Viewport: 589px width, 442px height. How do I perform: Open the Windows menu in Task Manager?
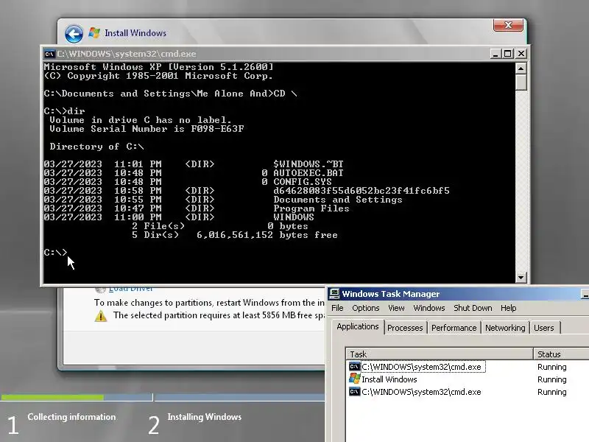428,308
